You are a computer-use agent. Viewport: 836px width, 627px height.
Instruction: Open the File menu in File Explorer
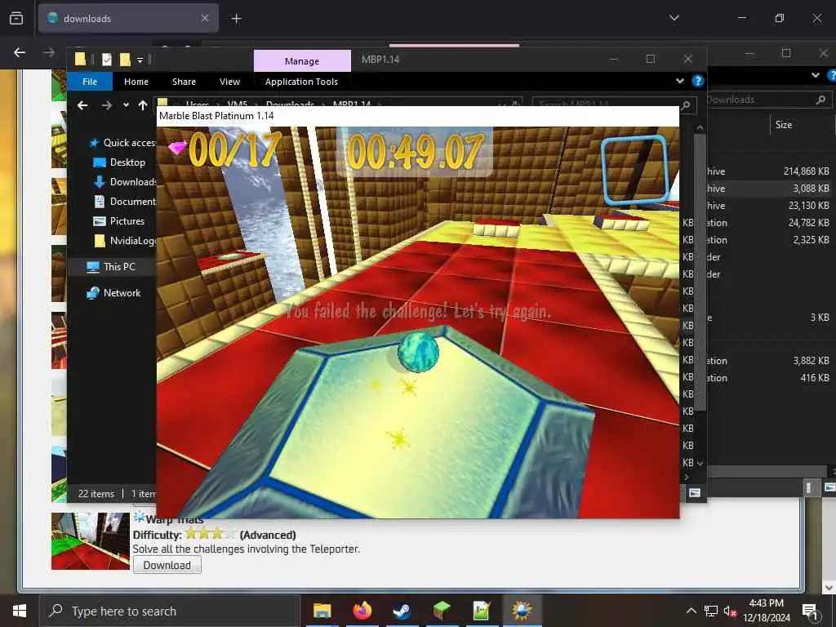pyautogui.click(x=90, y=82)
